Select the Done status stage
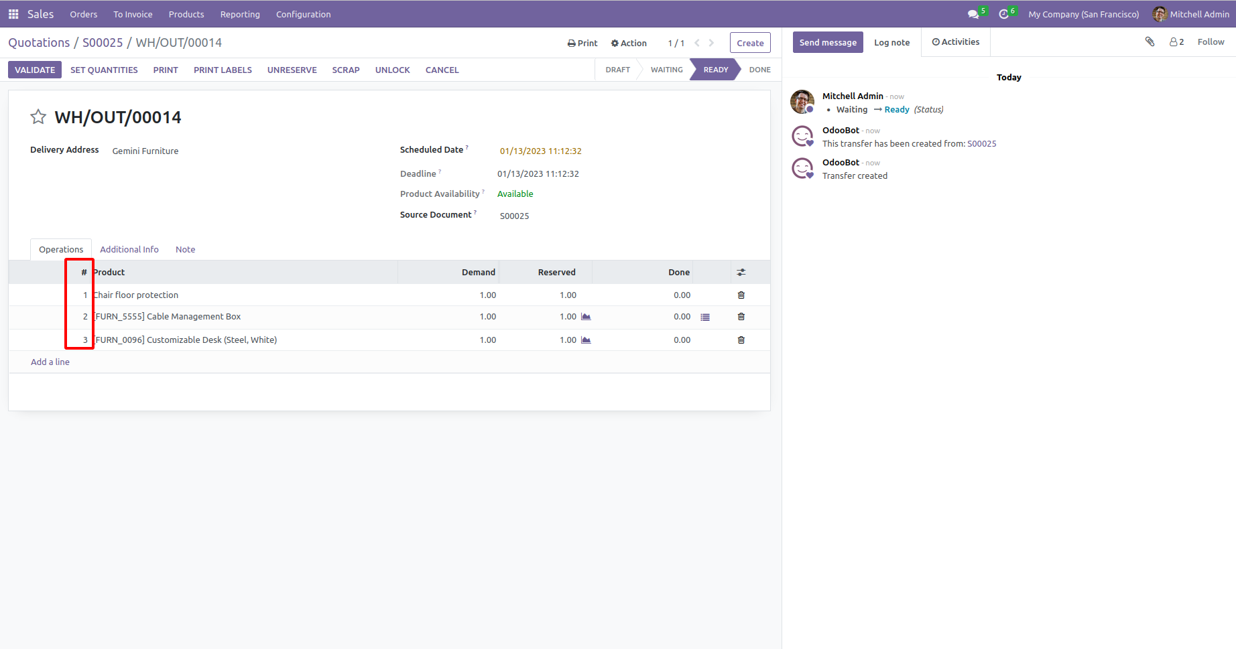 (759, 70)
